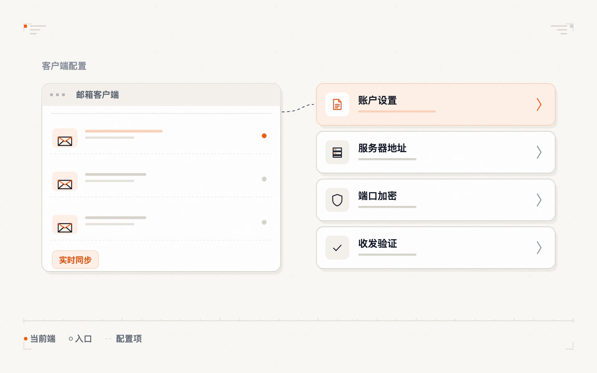Click the 邮箱客户端 window title

point(97,95)
